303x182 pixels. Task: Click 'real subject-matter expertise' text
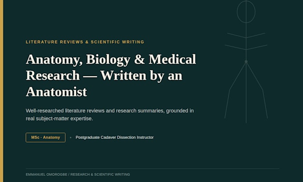tap(59, 118)
